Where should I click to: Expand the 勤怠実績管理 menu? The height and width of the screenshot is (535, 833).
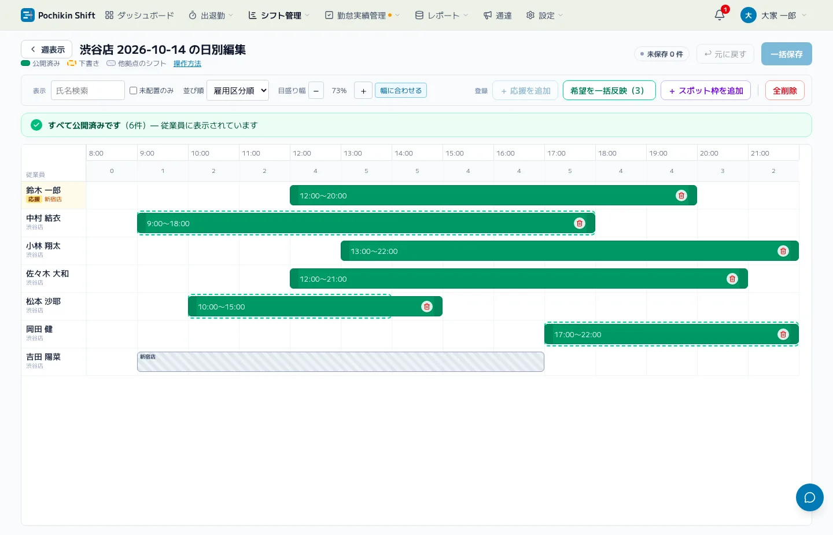(363, 16)
